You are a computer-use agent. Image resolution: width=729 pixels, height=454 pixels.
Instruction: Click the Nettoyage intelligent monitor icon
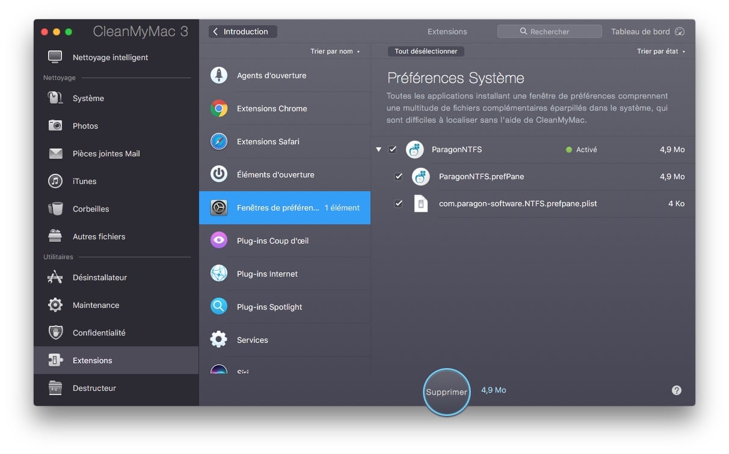[55, 57]
